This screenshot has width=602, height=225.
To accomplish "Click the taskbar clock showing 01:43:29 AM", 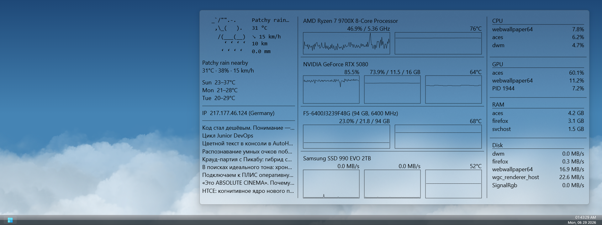I will pos(585,217).
